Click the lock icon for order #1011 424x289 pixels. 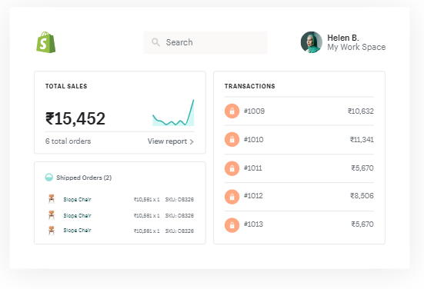(x=232, y=168)
